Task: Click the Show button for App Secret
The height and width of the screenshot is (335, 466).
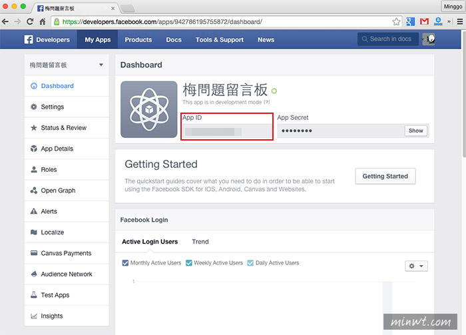Action: (415, 131)
